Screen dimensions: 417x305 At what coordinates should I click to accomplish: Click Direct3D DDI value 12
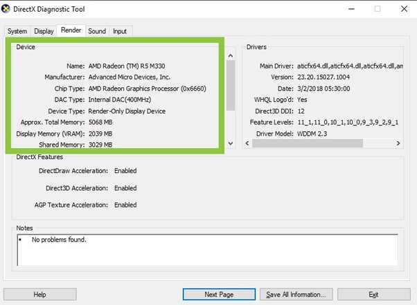[301, 111]
